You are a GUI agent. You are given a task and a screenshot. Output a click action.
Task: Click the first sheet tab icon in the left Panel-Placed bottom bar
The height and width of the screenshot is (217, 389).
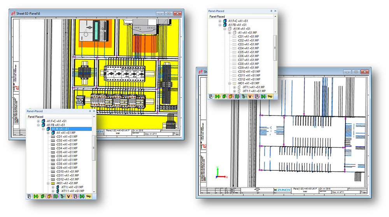[x=30, y=196]
